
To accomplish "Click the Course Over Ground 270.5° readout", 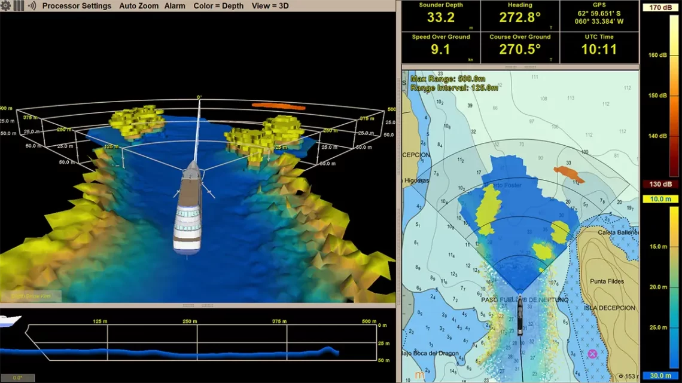I will (520, 48).
